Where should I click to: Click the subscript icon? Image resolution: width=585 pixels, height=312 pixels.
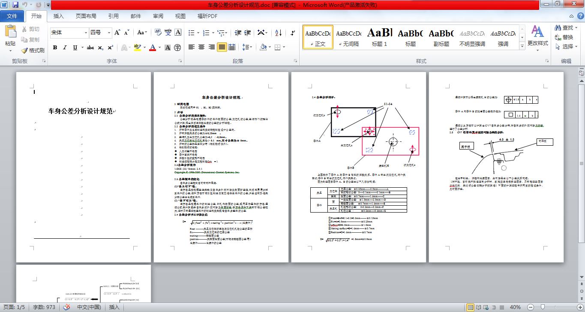point(100,48)
